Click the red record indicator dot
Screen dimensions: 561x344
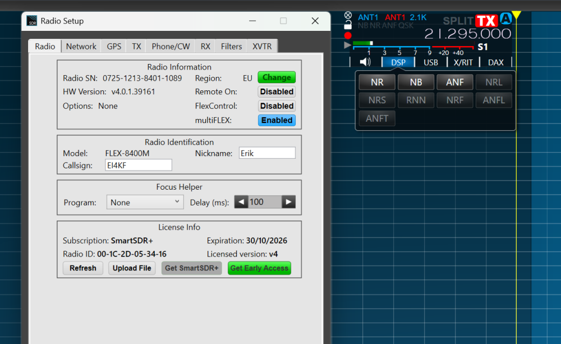tap(348, 35)
